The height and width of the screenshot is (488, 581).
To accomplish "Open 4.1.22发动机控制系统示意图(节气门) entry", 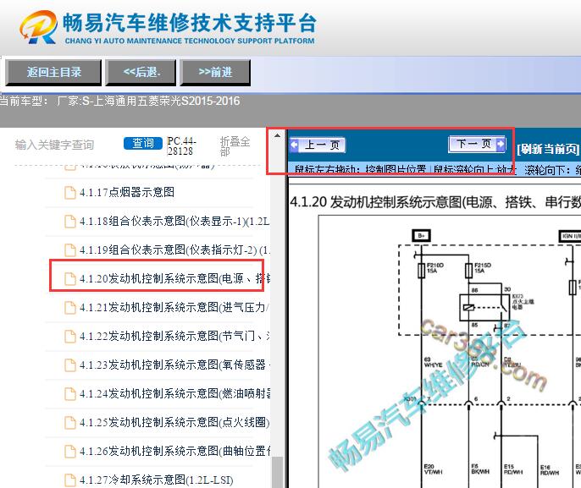I will point(174,336).
